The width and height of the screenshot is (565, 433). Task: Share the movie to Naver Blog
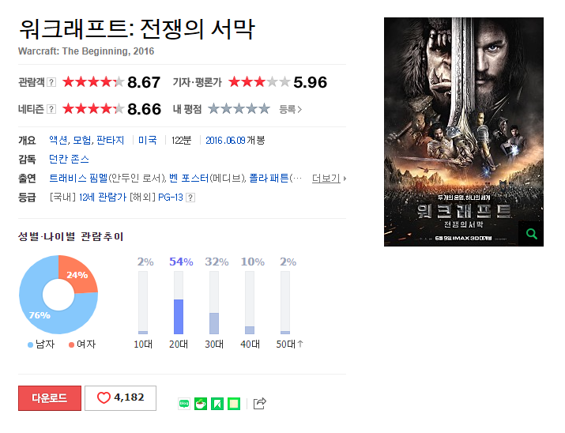184,404
